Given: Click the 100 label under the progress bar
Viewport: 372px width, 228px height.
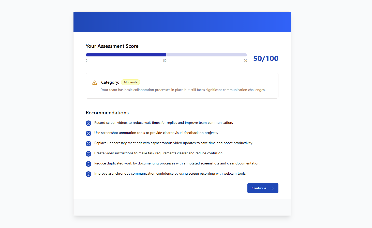Looking at the screenshot, I should 244,60.
